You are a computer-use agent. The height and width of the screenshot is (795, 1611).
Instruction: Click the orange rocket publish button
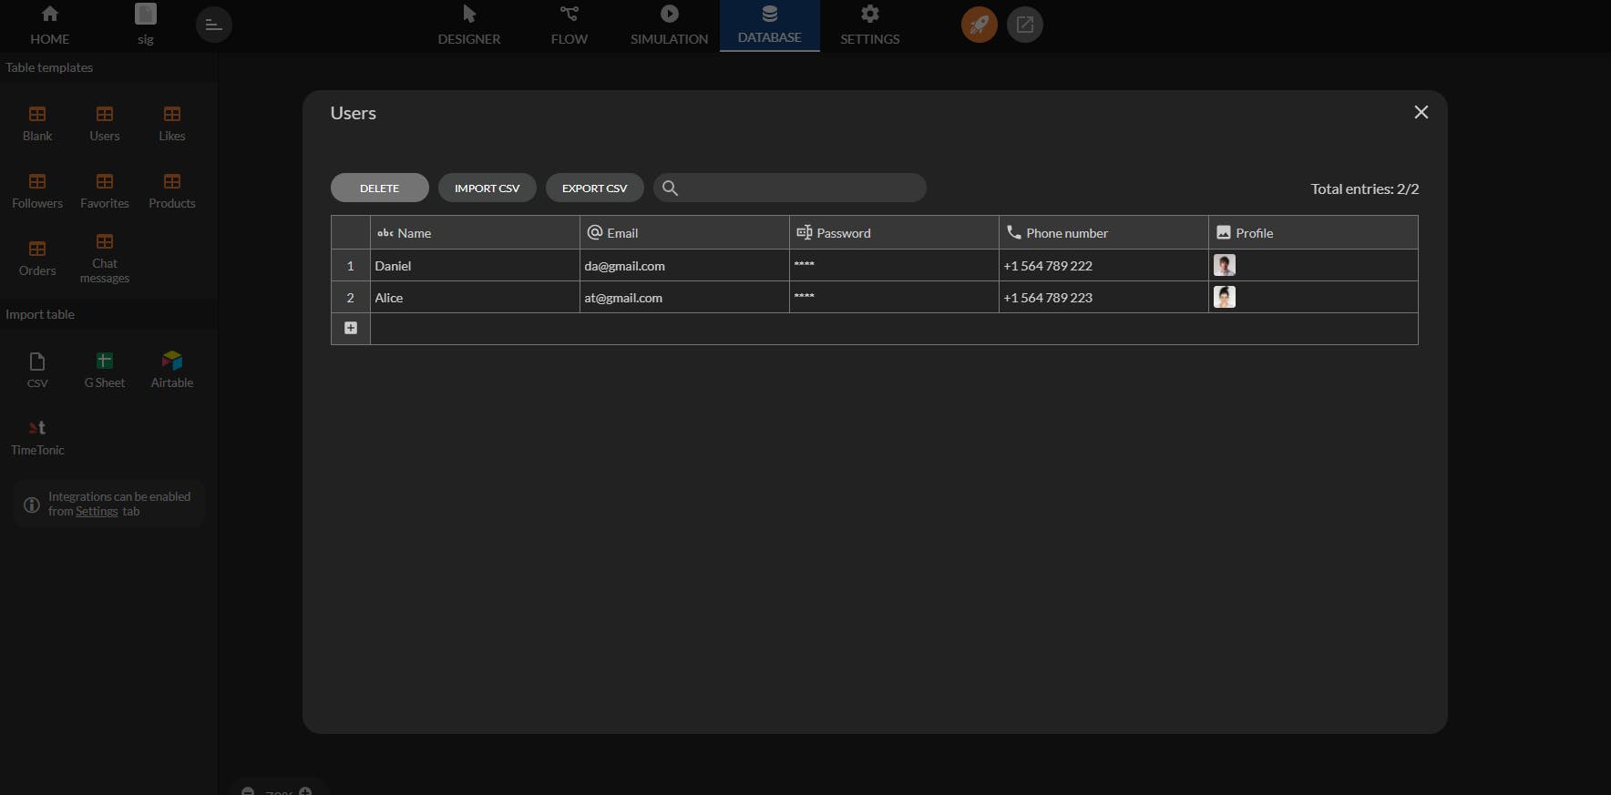980,25
